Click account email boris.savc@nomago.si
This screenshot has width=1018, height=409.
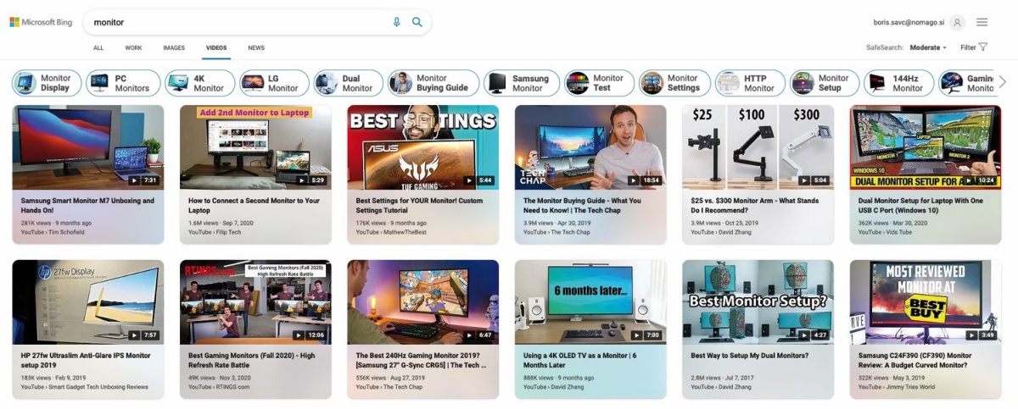click(x=908, y=22)
